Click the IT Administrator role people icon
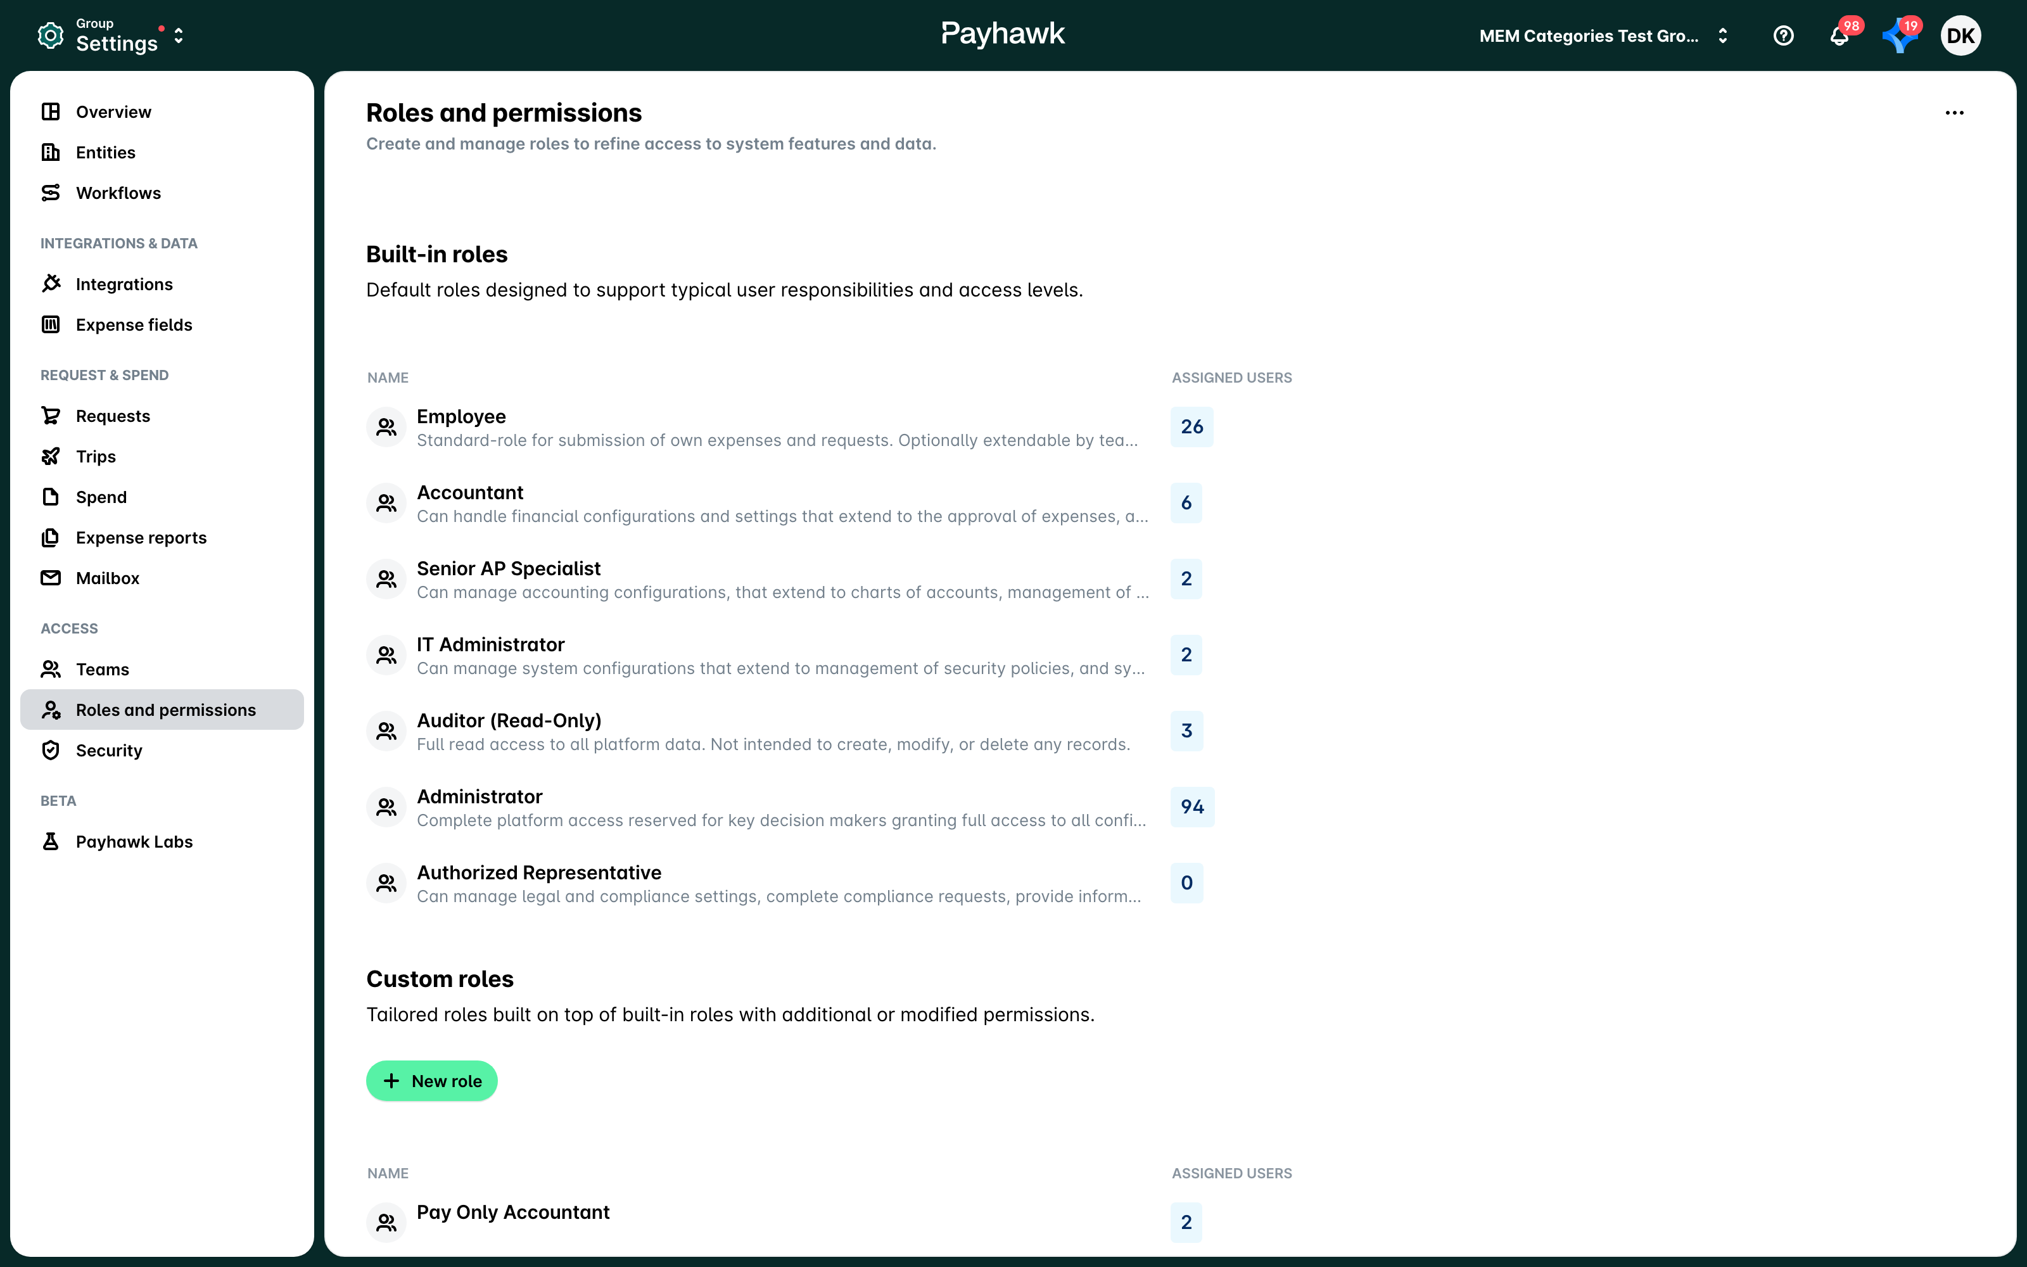Image resolution: width=2027 pixels, height=1267 pixels. [386, 654]
